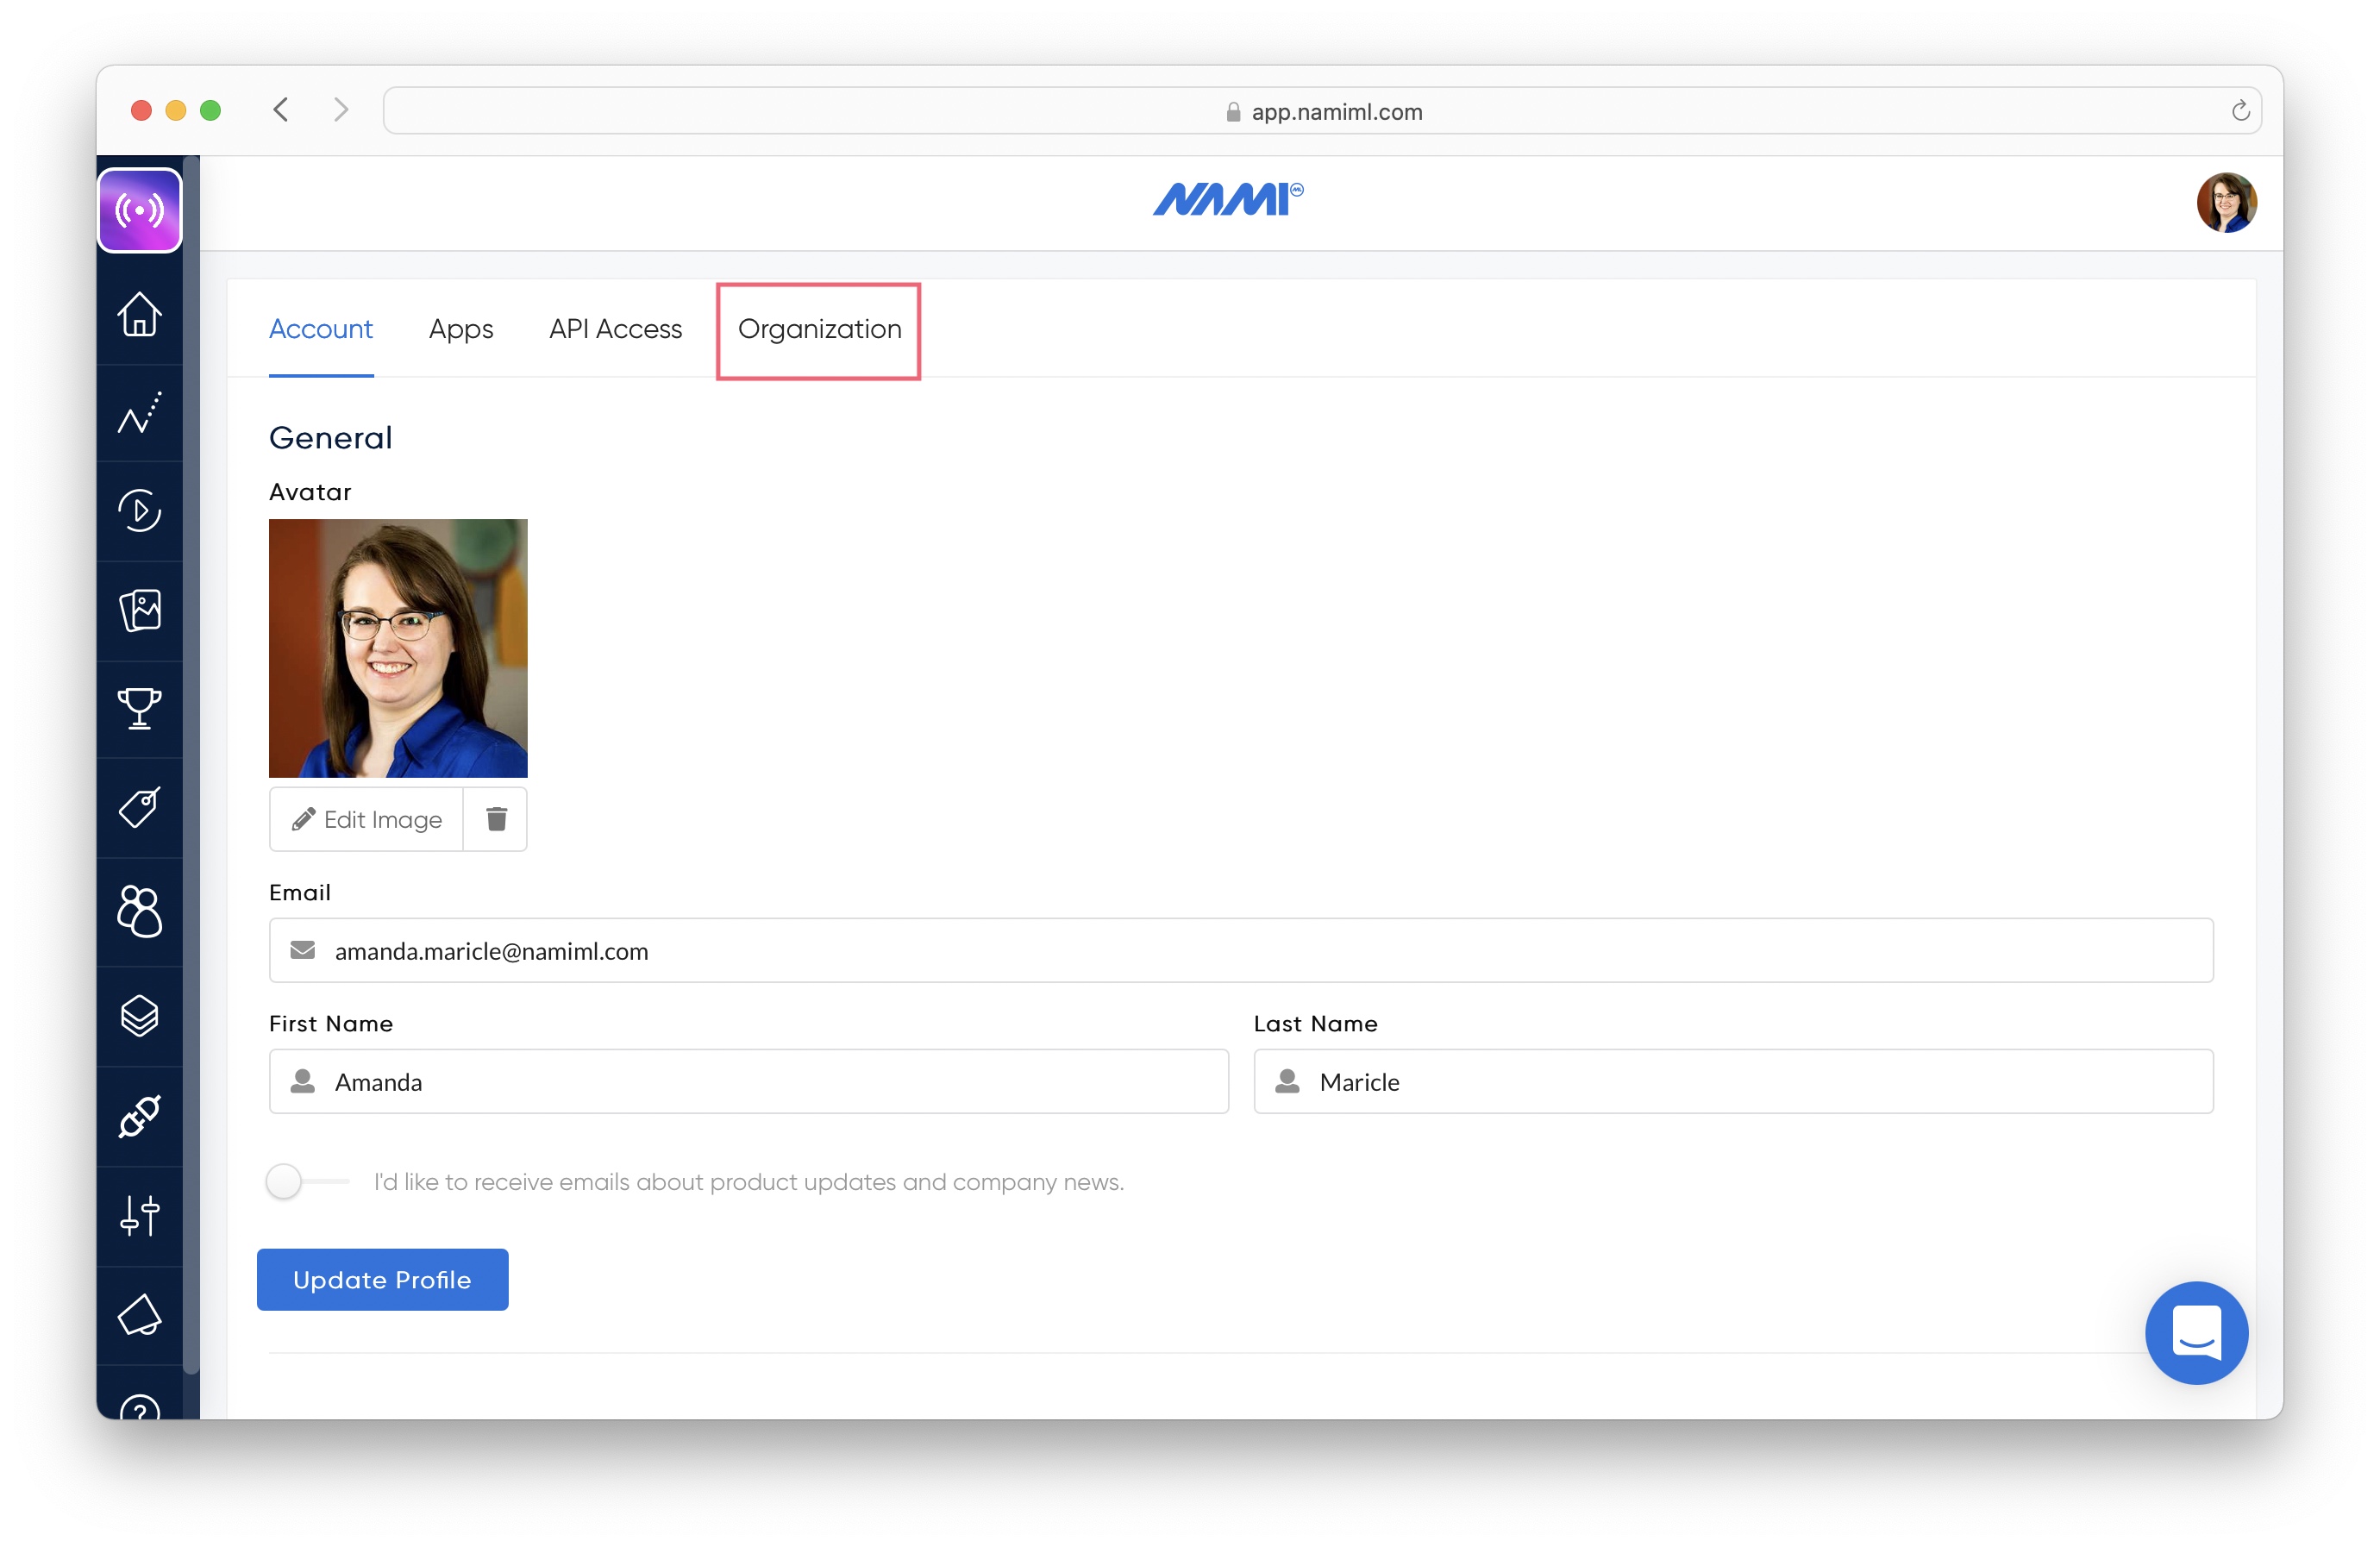The height and width of the screenshot is (1547, 2380).
Task: Open the home icon in sidebar
Action: click(139, 314)
